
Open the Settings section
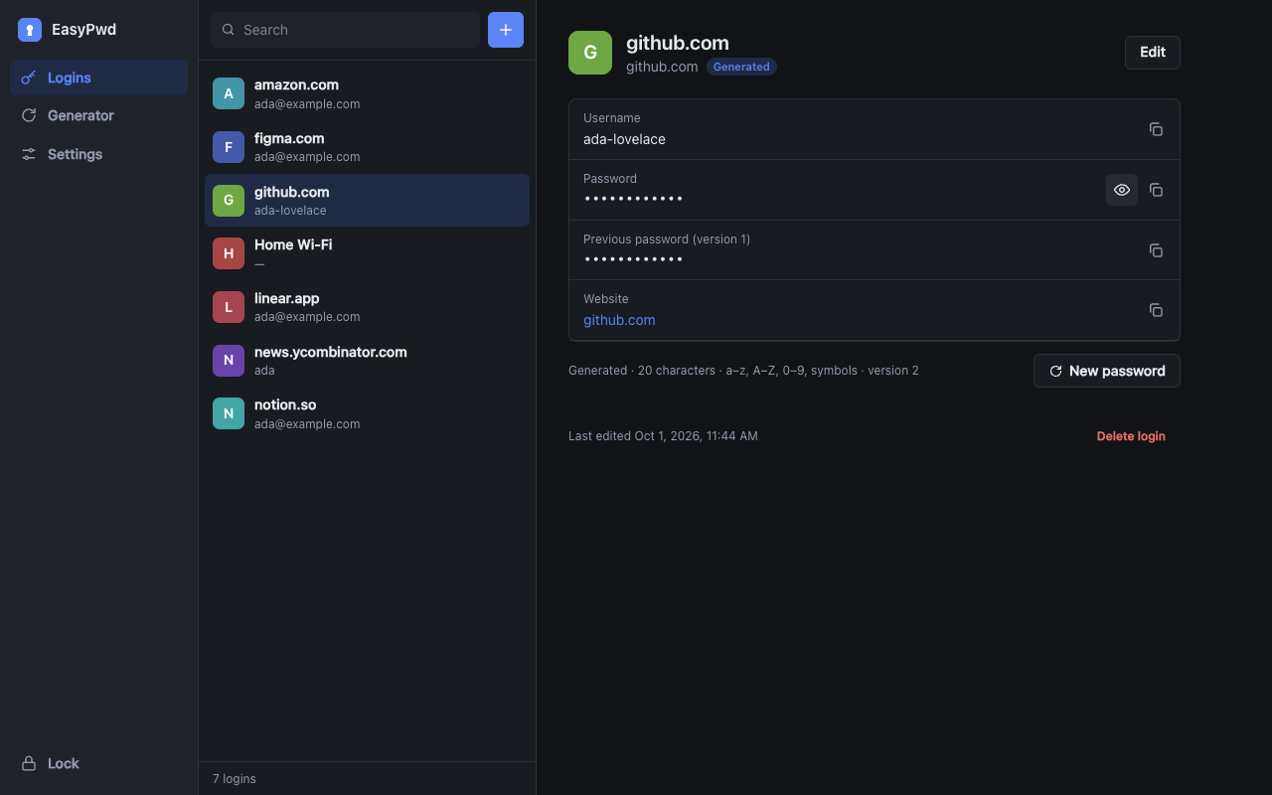pos(98,154)
